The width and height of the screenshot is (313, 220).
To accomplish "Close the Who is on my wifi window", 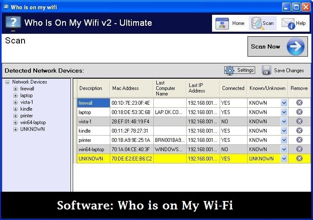I will pyautogui.click(x=306, y=7).
